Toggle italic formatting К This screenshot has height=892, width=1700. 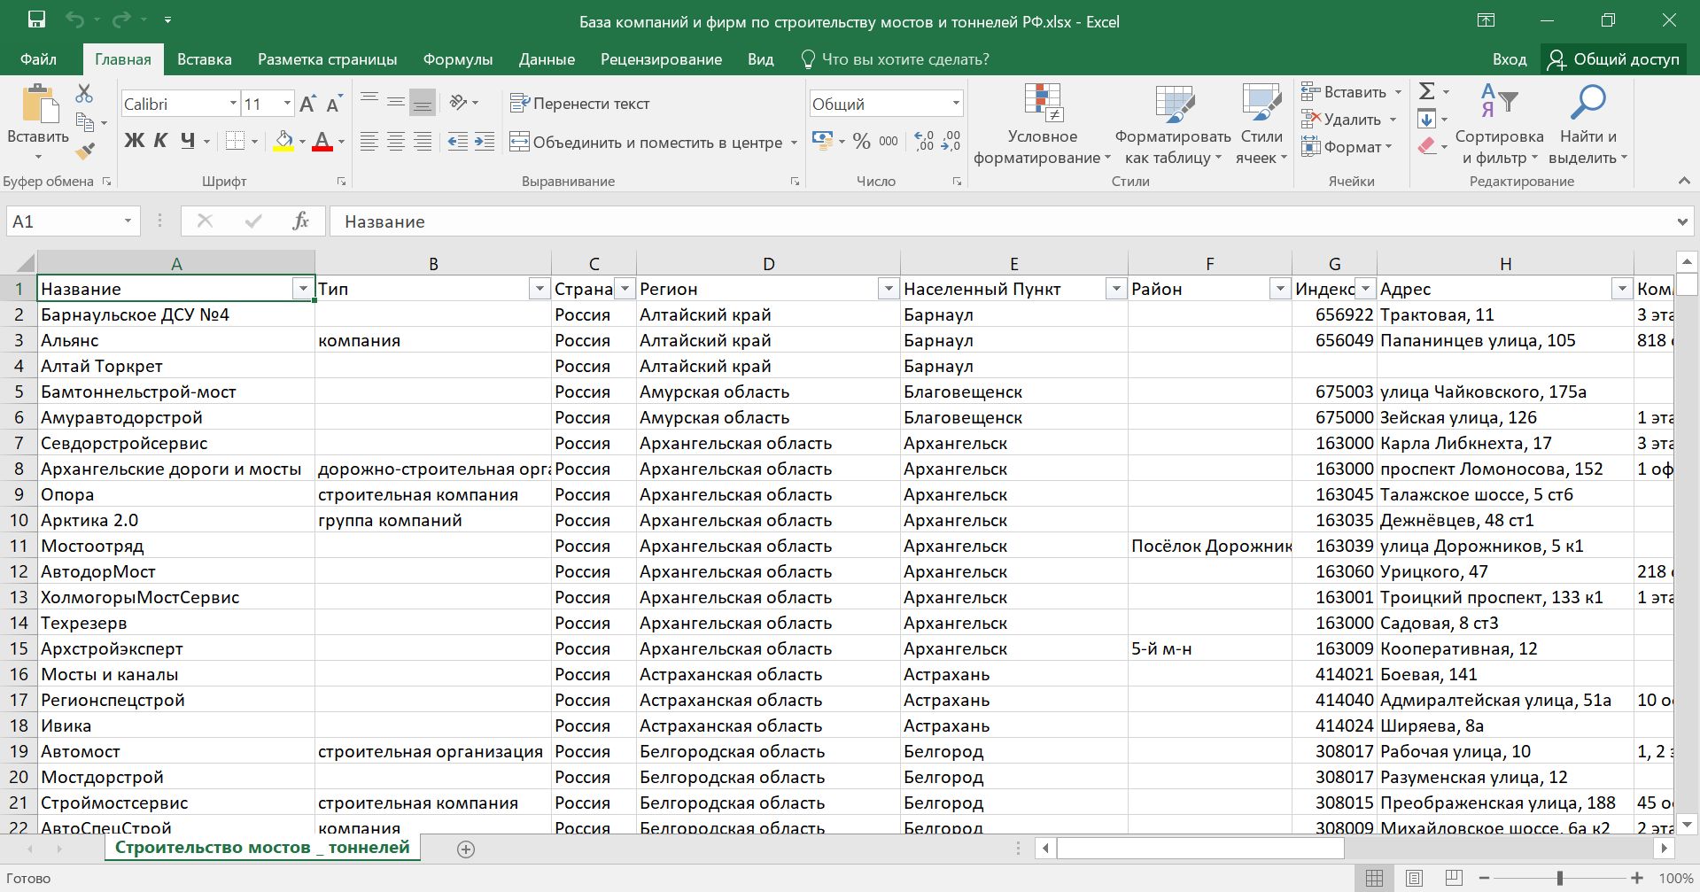(160, 141)
